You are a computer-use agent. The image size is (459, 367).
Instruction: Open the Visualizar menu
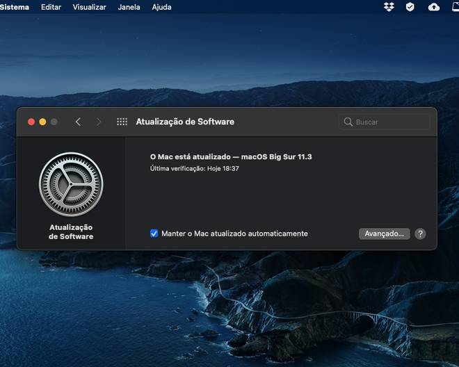[89, 7]
